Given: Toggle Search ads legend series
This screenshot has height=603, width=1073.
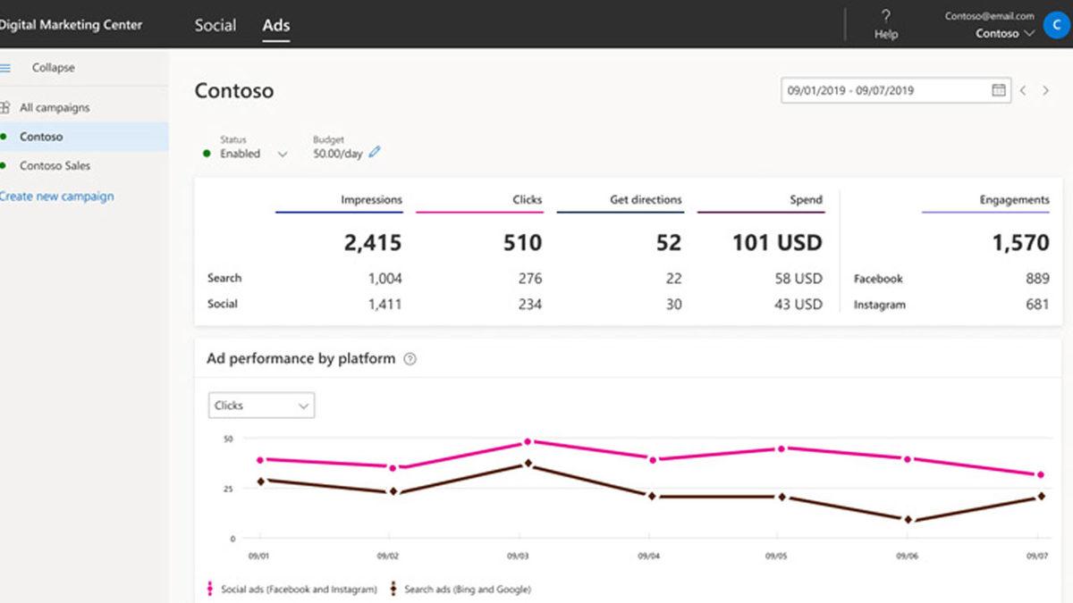Looking at the screenshot, I should point(461,589).
